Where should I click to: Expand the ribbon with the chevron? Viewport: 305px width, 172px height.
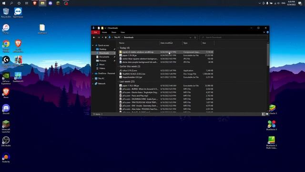coord(264,32)
